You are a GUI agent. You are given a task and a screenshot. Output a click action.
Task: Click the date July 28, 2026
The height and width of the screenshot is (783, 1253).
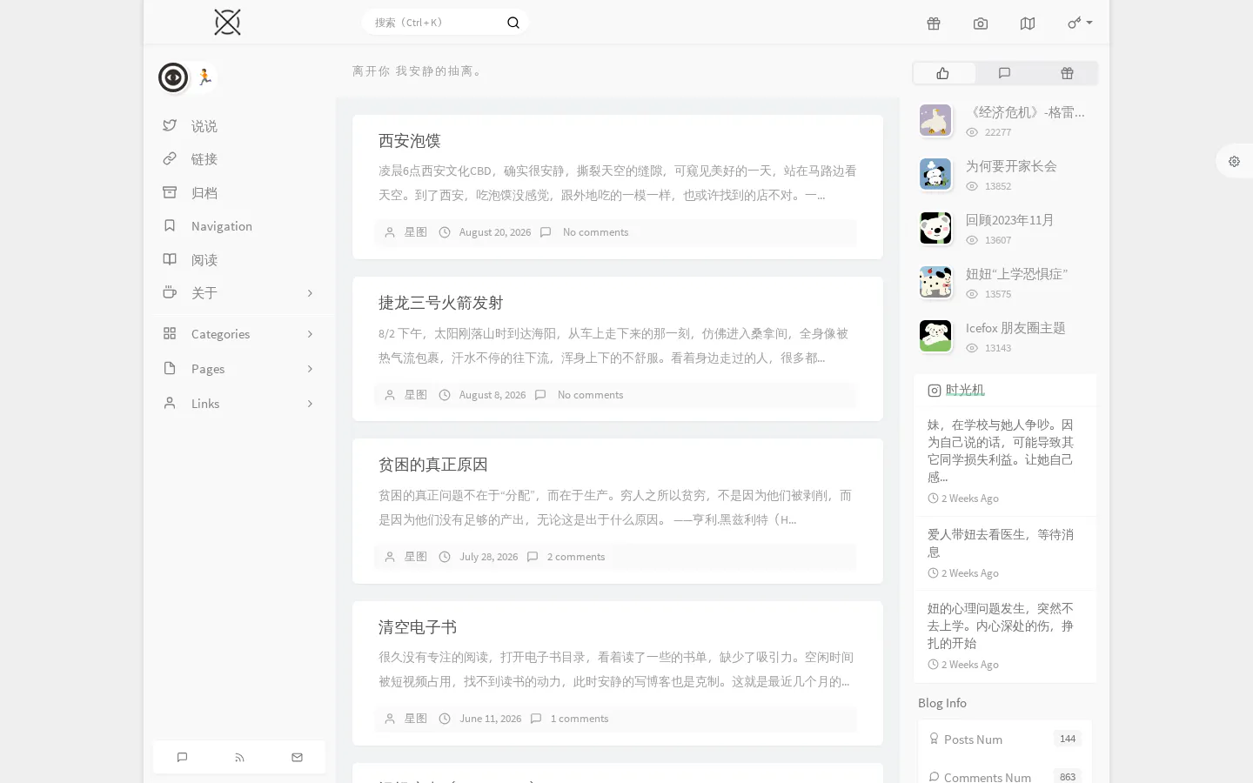pos(488,557)
